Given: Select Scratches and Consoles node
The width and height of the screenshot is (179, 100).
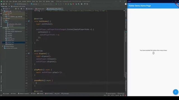Looking at the screenshot, I should 11,48.
